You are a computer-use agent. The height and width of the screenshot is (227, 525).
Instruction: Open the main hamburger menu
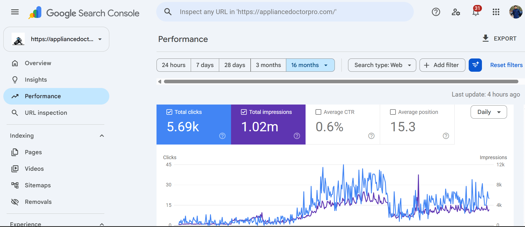click(15, 12)
